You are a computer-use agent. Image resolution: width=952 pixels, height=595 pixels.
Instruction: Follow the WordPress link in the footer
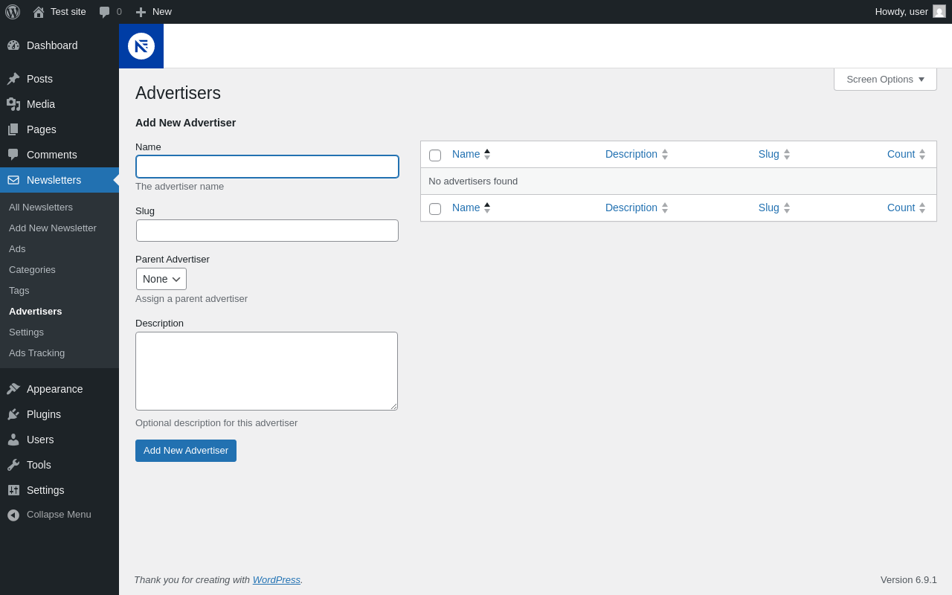tap(276, 580)
